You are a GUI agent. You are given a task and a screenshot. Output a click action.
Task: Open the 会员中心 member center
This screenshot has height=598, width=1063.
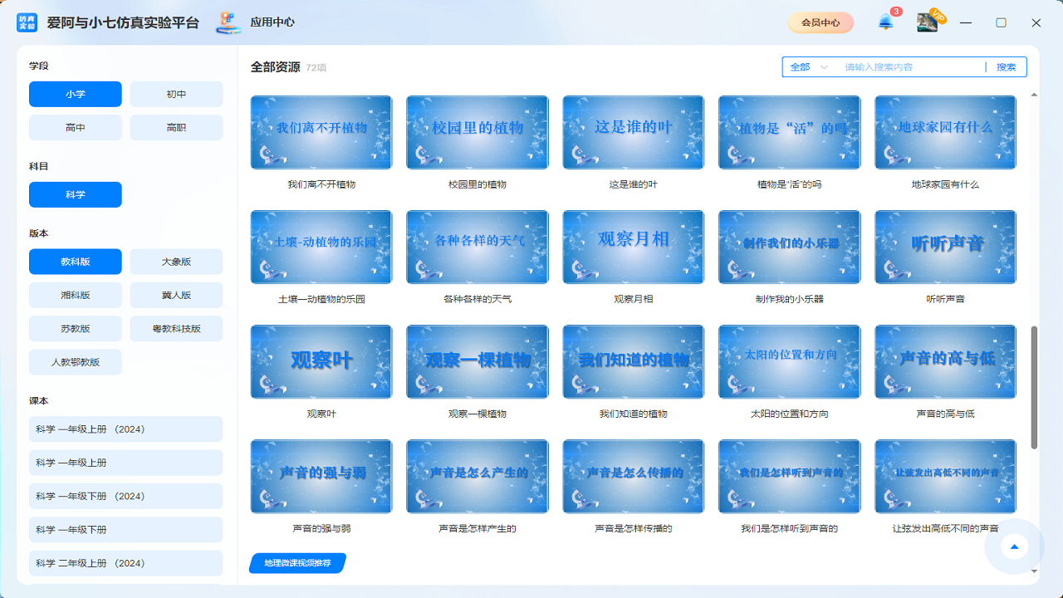[821, 22]
